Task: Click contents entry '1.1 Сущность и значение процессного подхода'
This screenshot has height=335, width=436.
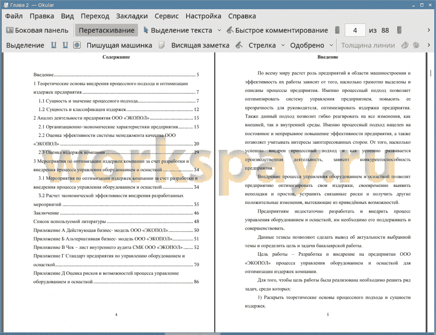Action: [x=119, y=101]
